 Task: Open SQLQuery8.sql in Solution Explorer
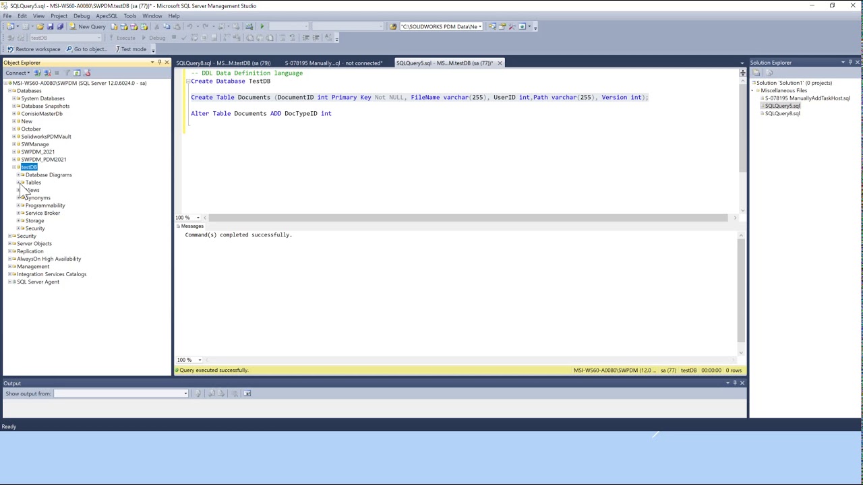point(782,113)
